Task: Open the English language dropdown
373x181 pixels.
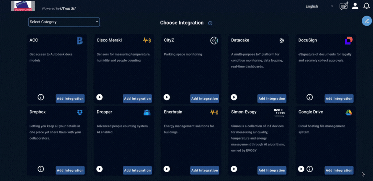Action: [x=319, y=6]
